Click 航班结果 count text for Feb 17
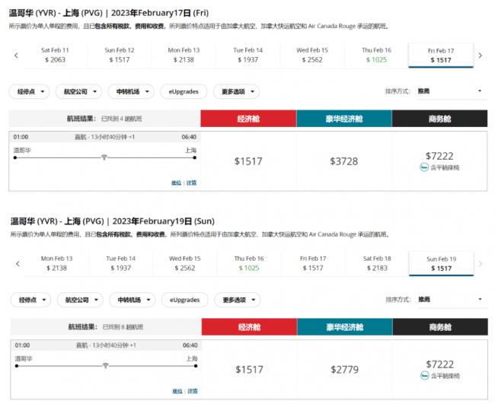Viewport: 495px width, 404px height. click(x=104, y=119)
